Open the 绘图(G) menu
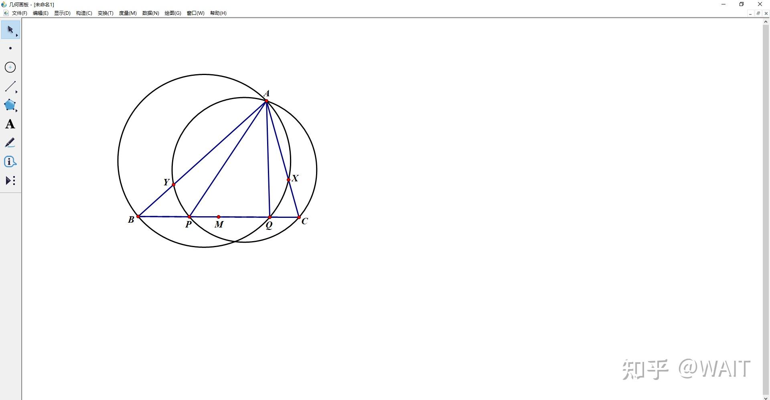 tap(173, 13)
